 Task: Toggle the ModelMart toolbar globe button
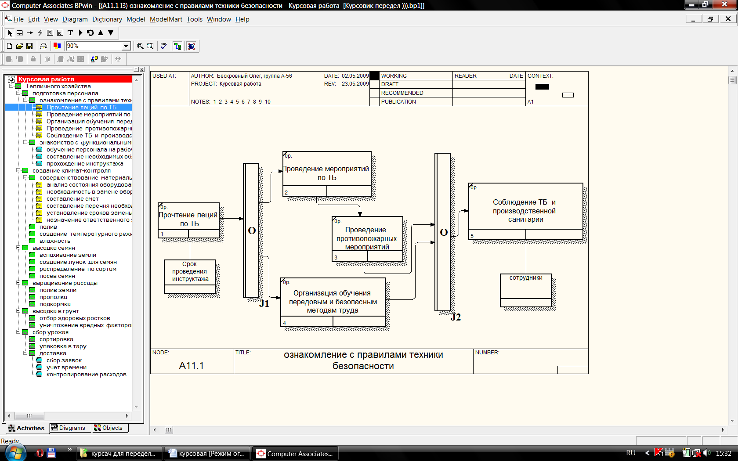(192, 46)
